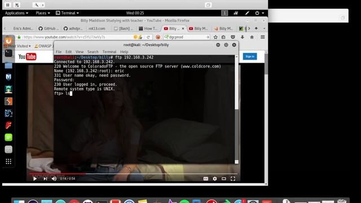Open the terminal File menu
The image size is (361, 203).
coord(59,52)
